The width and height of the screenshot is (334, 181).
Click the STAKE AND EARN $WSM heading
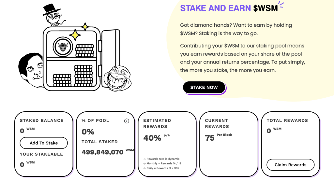229,8
